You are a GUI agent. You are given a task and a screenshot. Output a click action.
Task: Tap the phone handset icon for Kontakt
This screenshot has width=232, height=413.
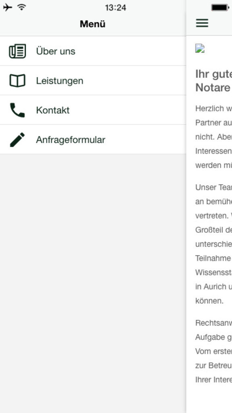tap(17, 110)
